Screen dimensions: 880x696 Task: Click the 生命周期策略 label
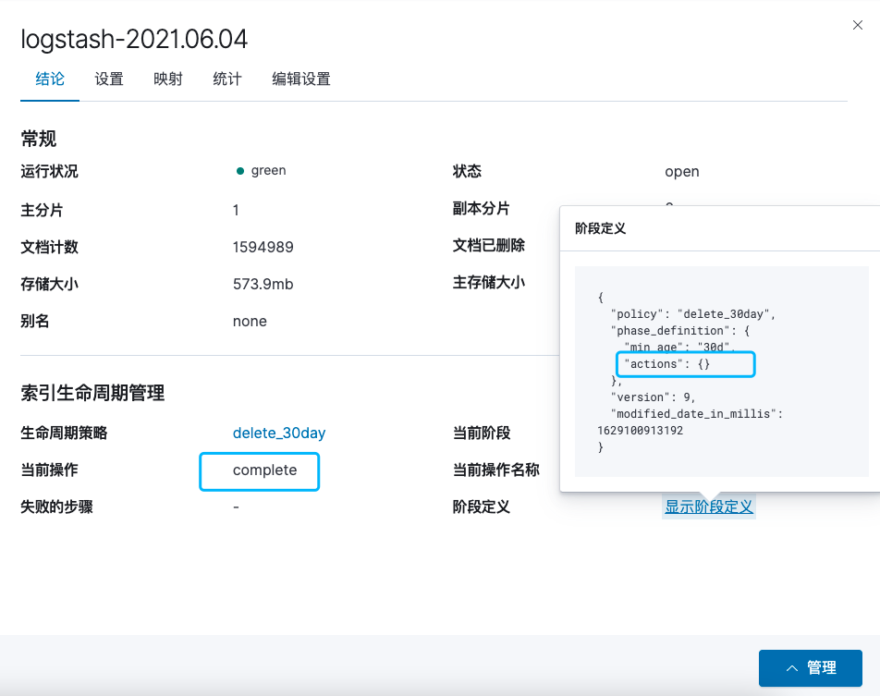64,433
